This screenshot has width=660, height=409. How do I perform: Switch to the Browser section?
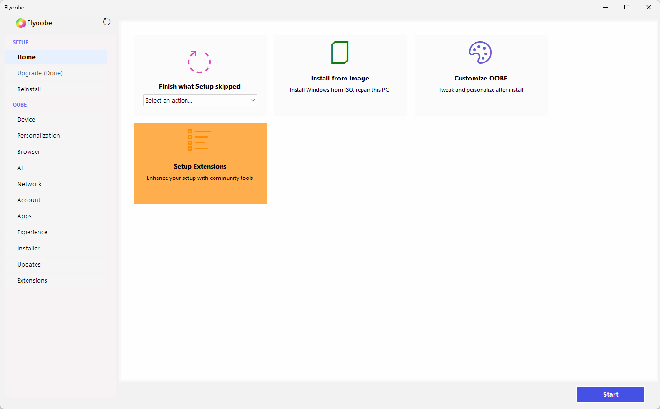[x=28, y=152]
